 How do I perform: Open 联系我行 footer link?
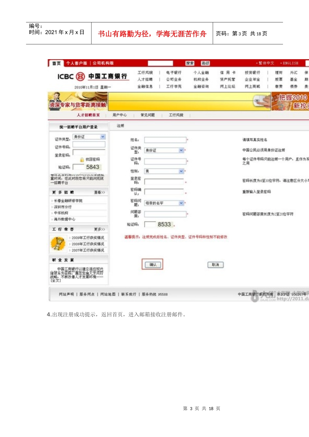[x=128, y=294]
